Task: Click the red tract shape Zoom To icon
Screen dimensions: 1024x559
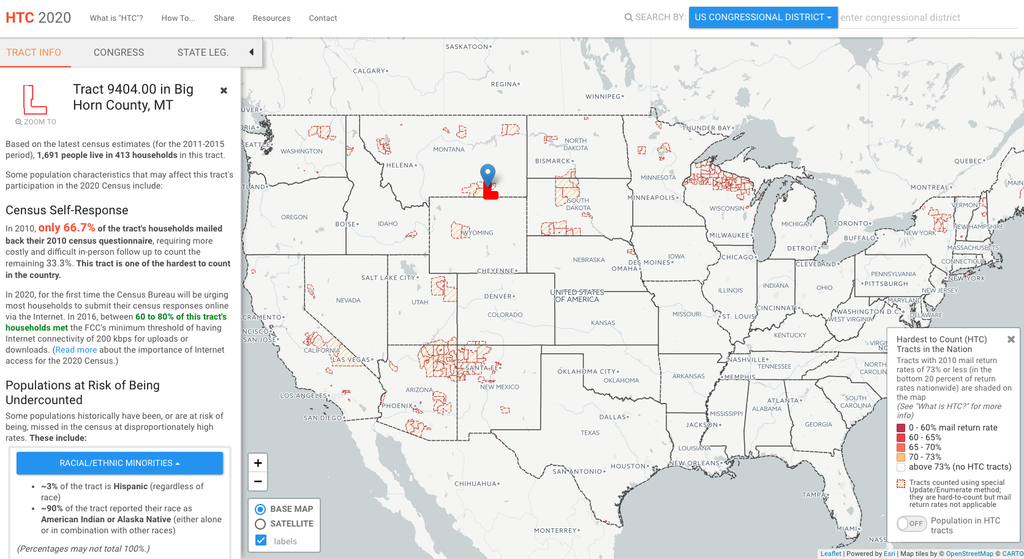Action: click(35, 100)
